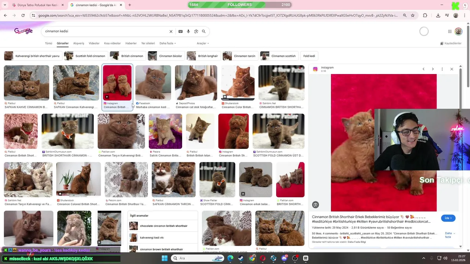Bookmark this page with star icon
This screenshot has height=264, width=470.
pos(413,15)
